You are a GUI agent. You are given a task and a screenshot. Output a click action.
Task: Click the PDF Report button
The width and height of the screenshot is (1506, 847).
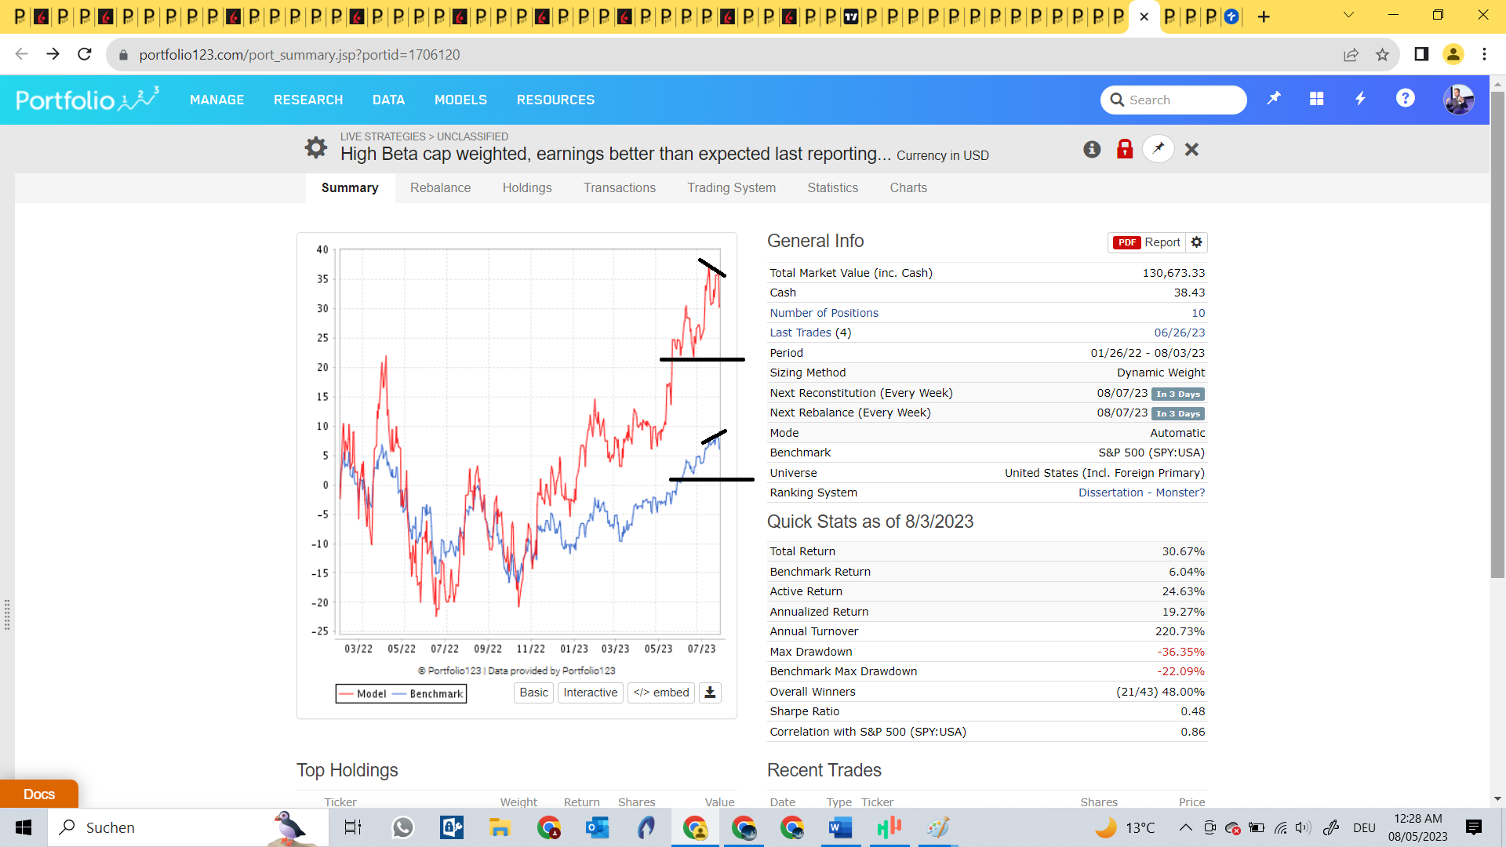point(1147,242)
